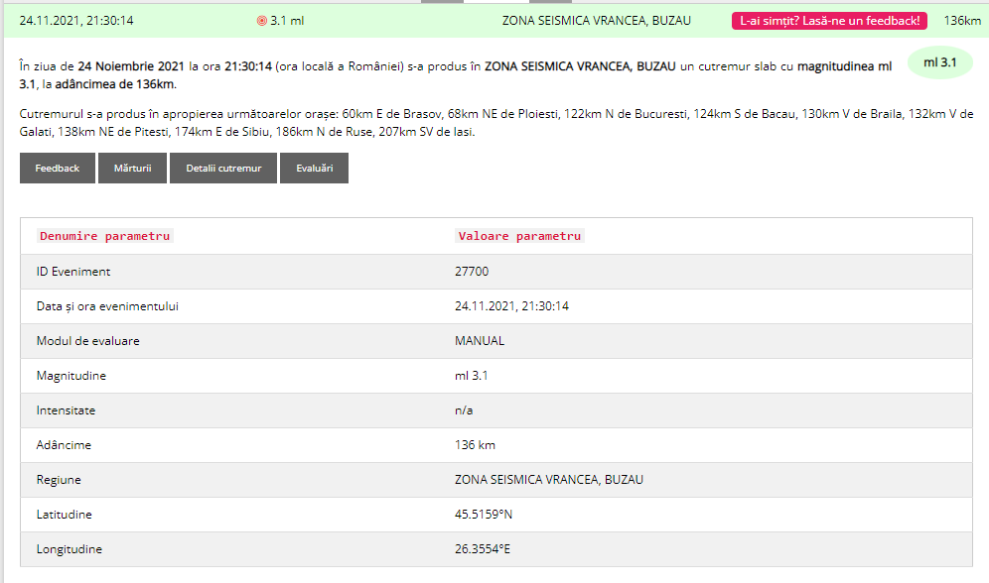
Task: Click the Latitudine row label
Action: click(65, 515)
